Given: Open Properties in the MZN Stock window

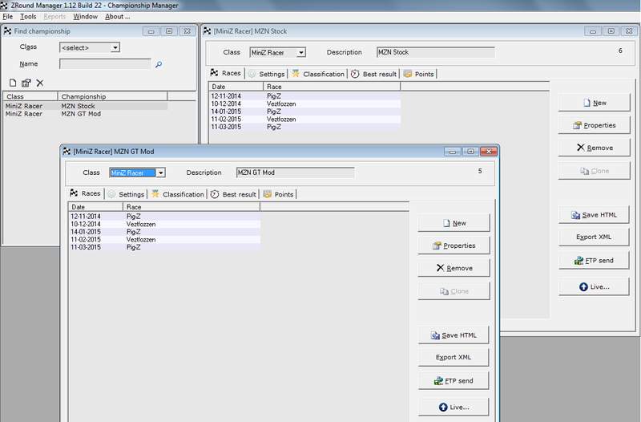Looking at the screenshot, I should pos(594,125).
